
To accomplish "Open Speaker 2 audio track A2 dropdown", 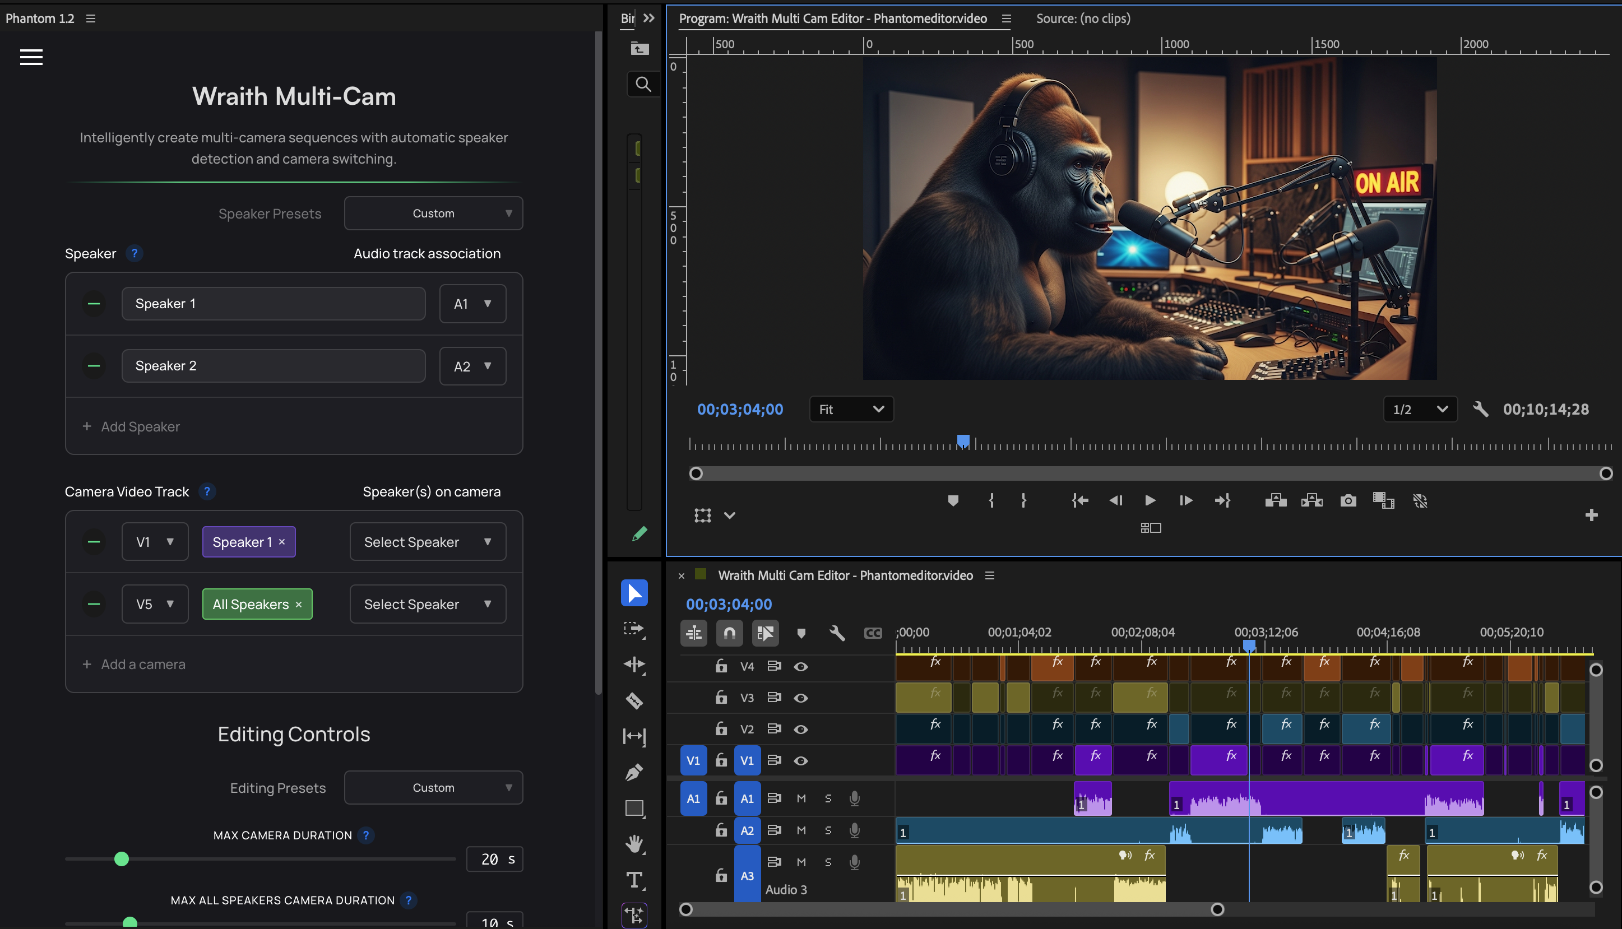I will pyautogui.click(x=472, y=366).
